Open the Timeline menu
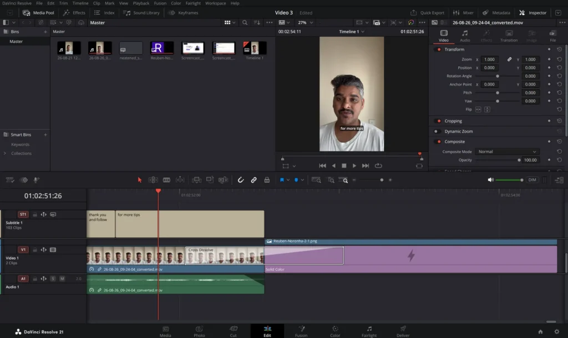The image size is (568, 338). tap(80, 3)
